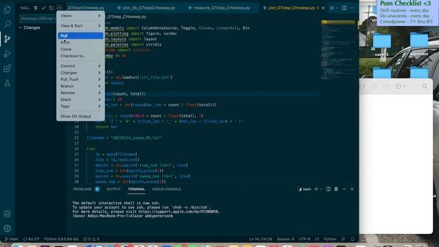Viewport: 439px width, 247px height.
Task: Maximize the panel with the up chevron
Action: tap(344, 189)
